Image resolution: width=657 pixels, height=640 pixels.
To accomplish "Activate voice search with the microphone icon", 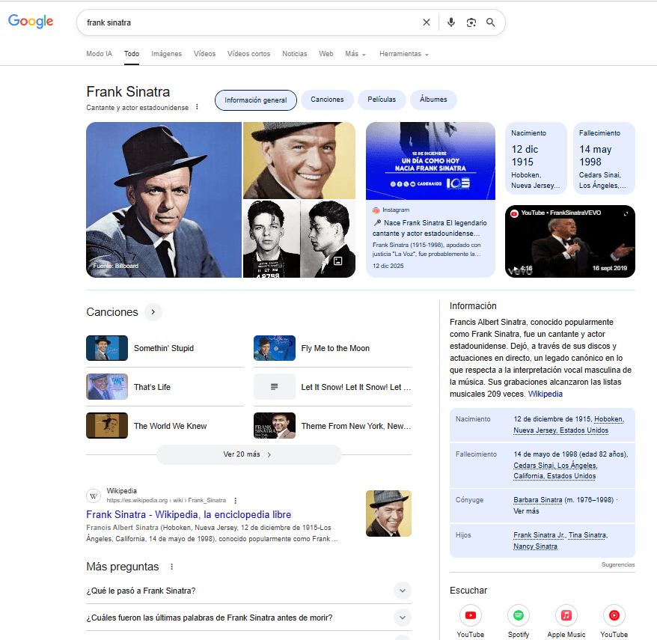I will 450,22.
